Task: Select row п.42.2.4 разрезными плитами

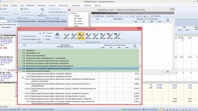Action: point(78,93)
